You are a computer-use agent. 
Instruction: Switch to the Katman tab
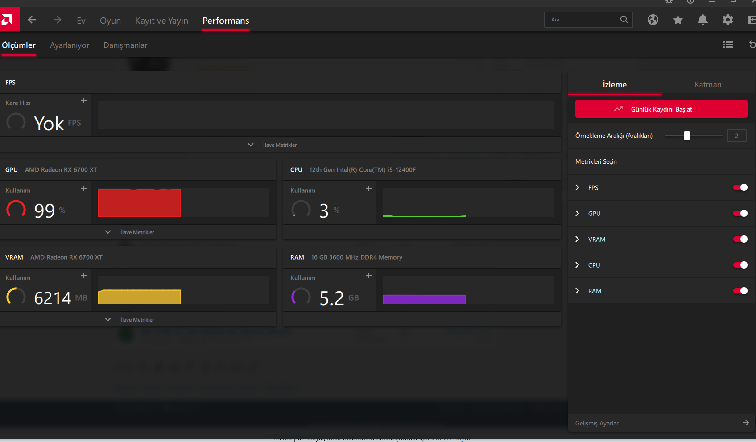[708, 84]
